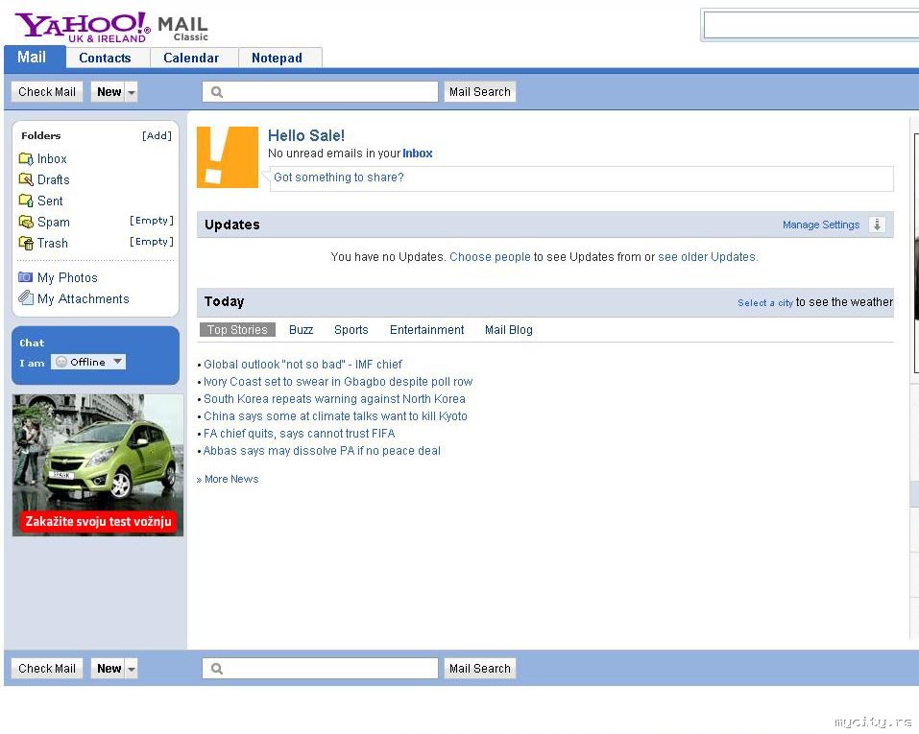Click the Manage Settings link
Viewport: 919px width, 734px height.
tap(820, 225)
